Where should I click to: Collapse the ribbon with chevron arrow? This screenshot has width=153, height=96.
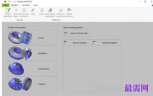click(150, 5)
